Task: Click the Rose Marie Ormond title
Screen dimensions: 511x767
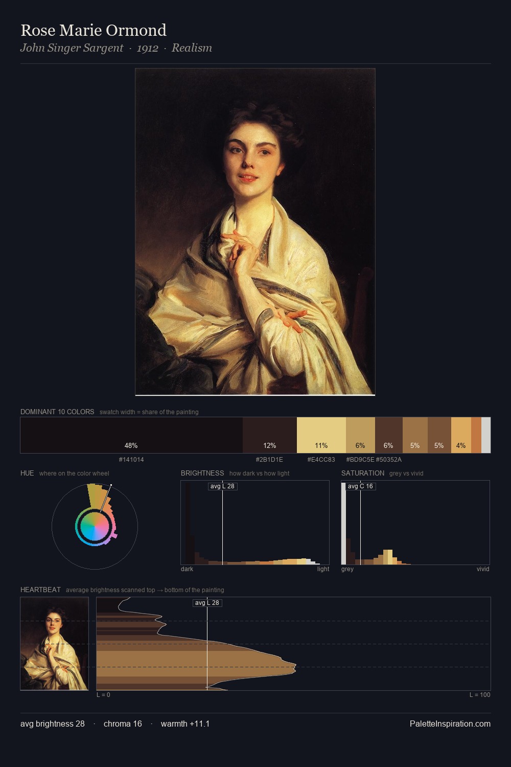Action: 94,30
